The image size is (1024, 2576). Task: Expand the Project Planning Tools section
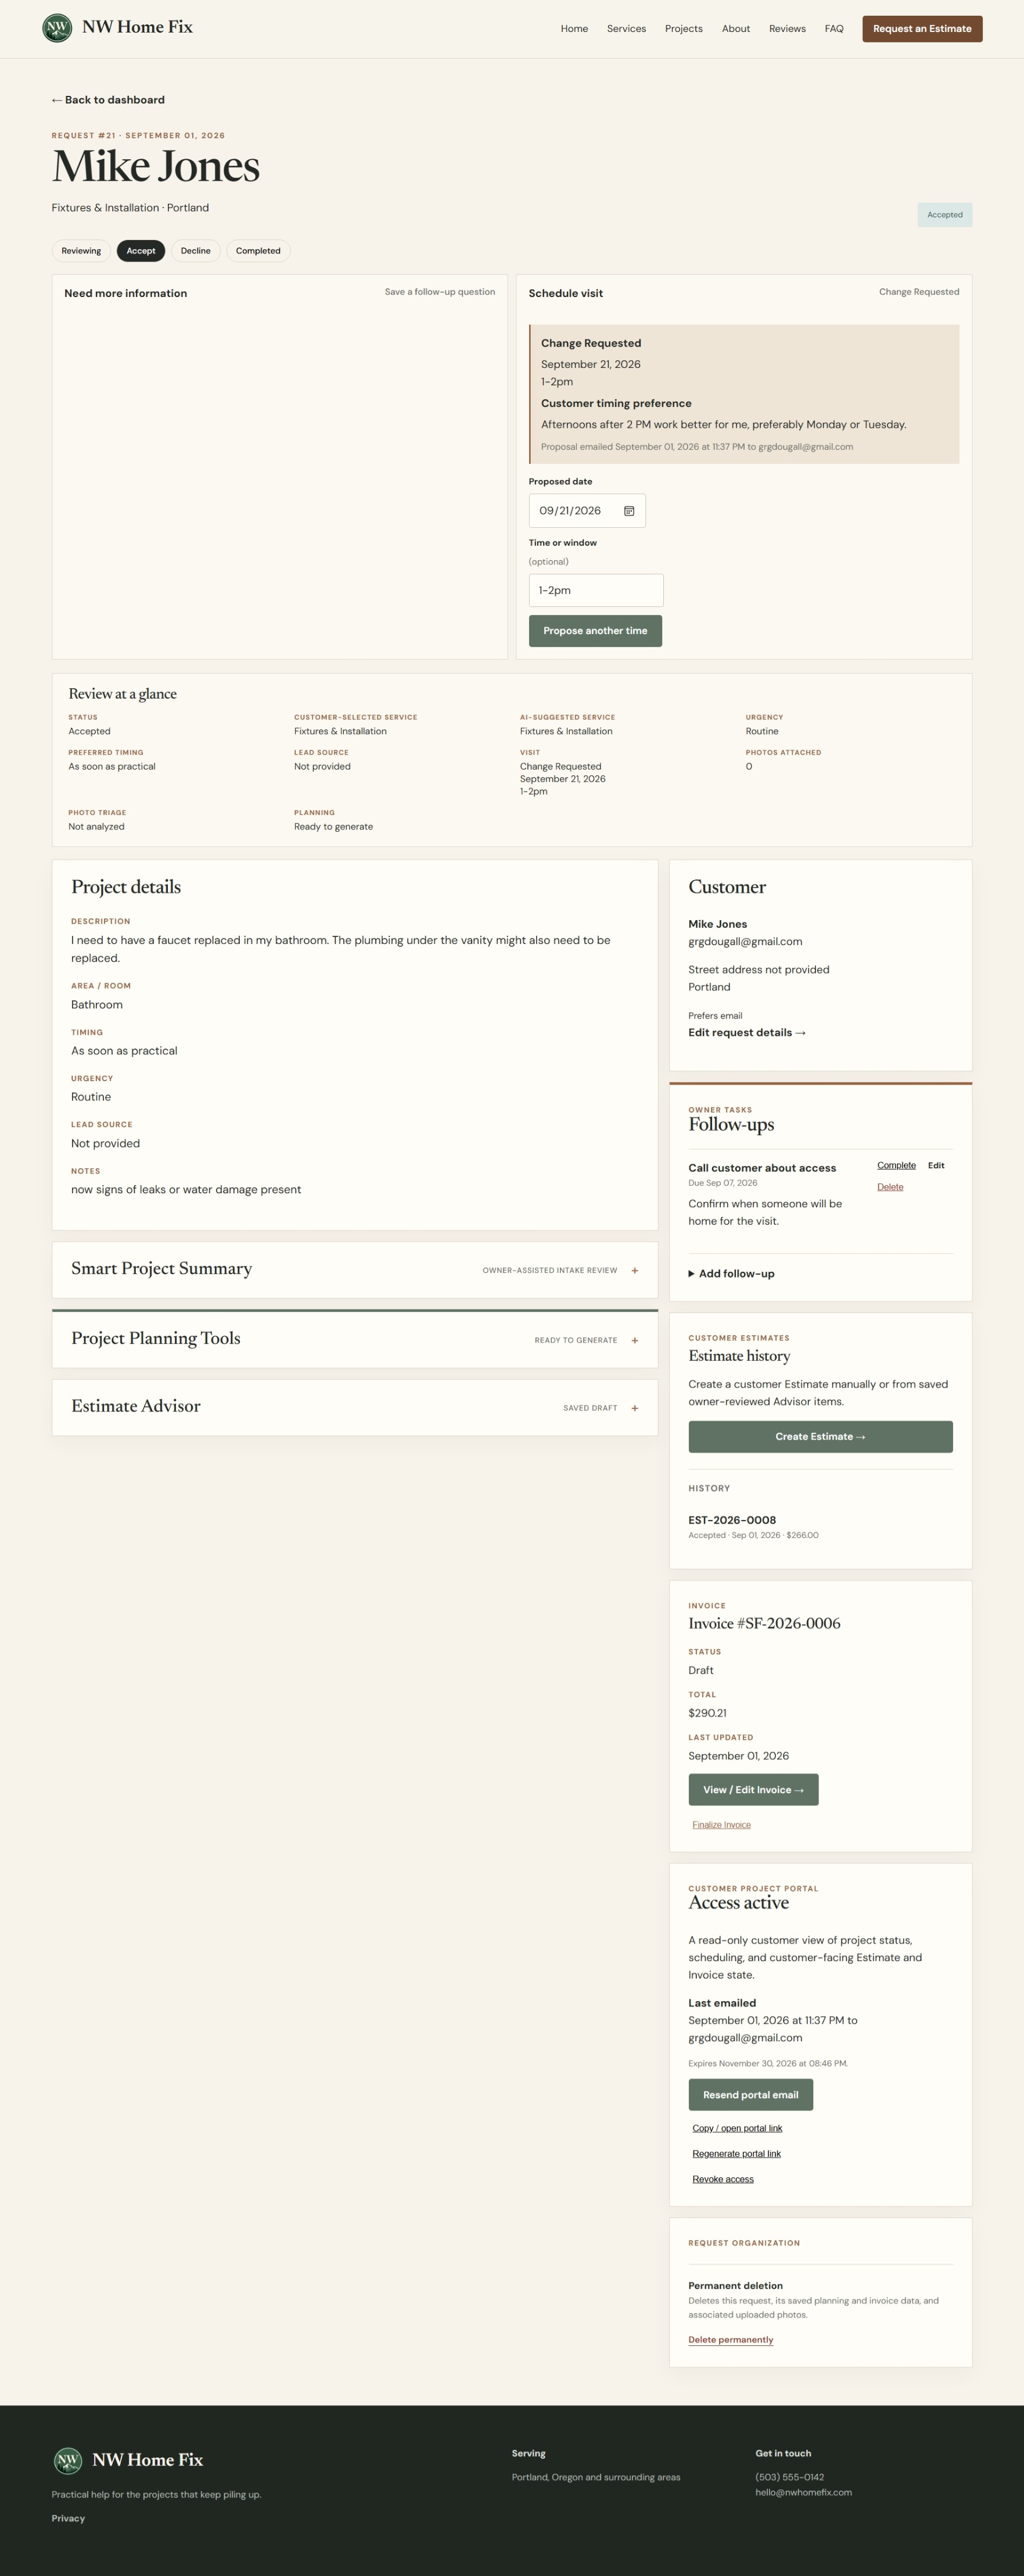point(355,1339)
